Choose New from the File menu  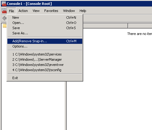coord(45,17)
